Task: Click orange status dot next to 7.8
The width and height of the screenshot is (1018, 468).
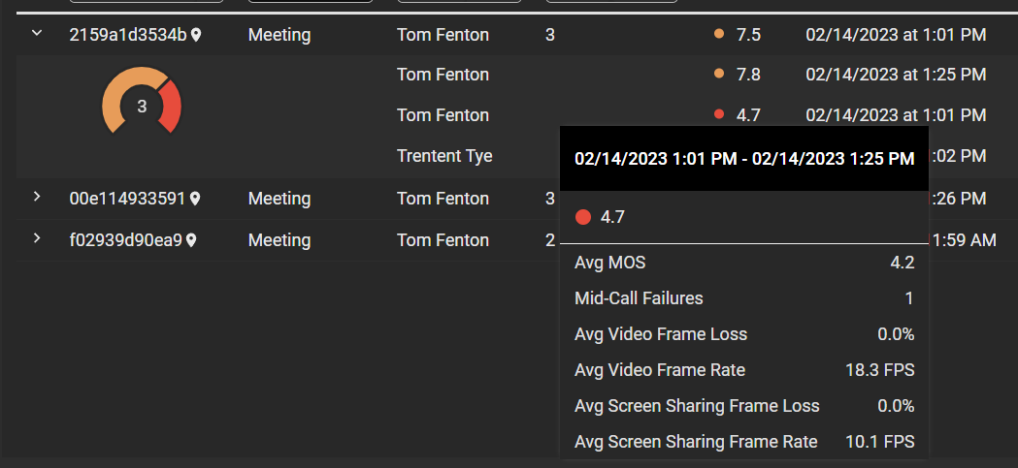Action: [x=719, y=75]
